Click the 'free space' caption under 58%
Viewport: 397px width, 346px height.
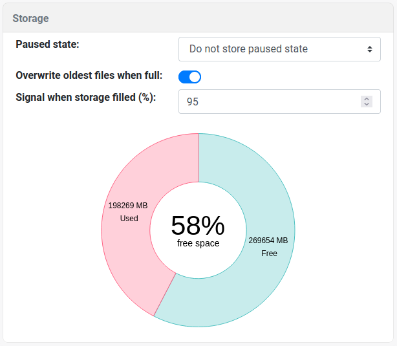[x=198, y=243]
